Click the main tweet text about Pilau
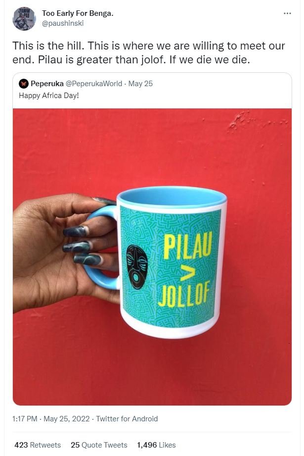 click(x=149, y=52)
